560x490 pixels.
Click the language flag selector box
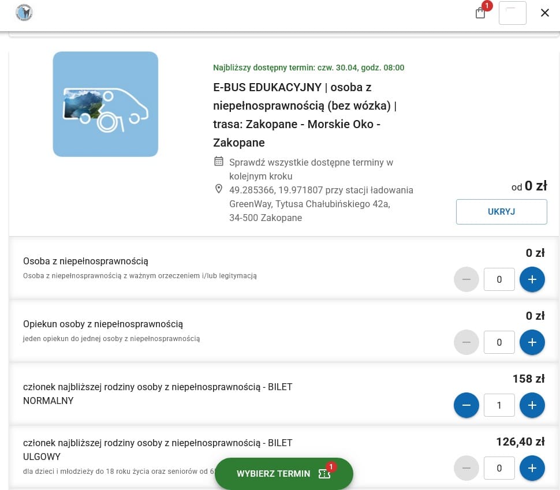(512, 13)
